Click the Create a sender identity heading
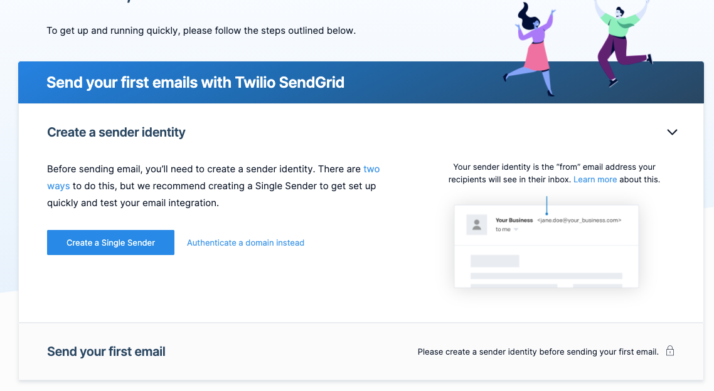The image size is (714, 391). pos(116,132)
